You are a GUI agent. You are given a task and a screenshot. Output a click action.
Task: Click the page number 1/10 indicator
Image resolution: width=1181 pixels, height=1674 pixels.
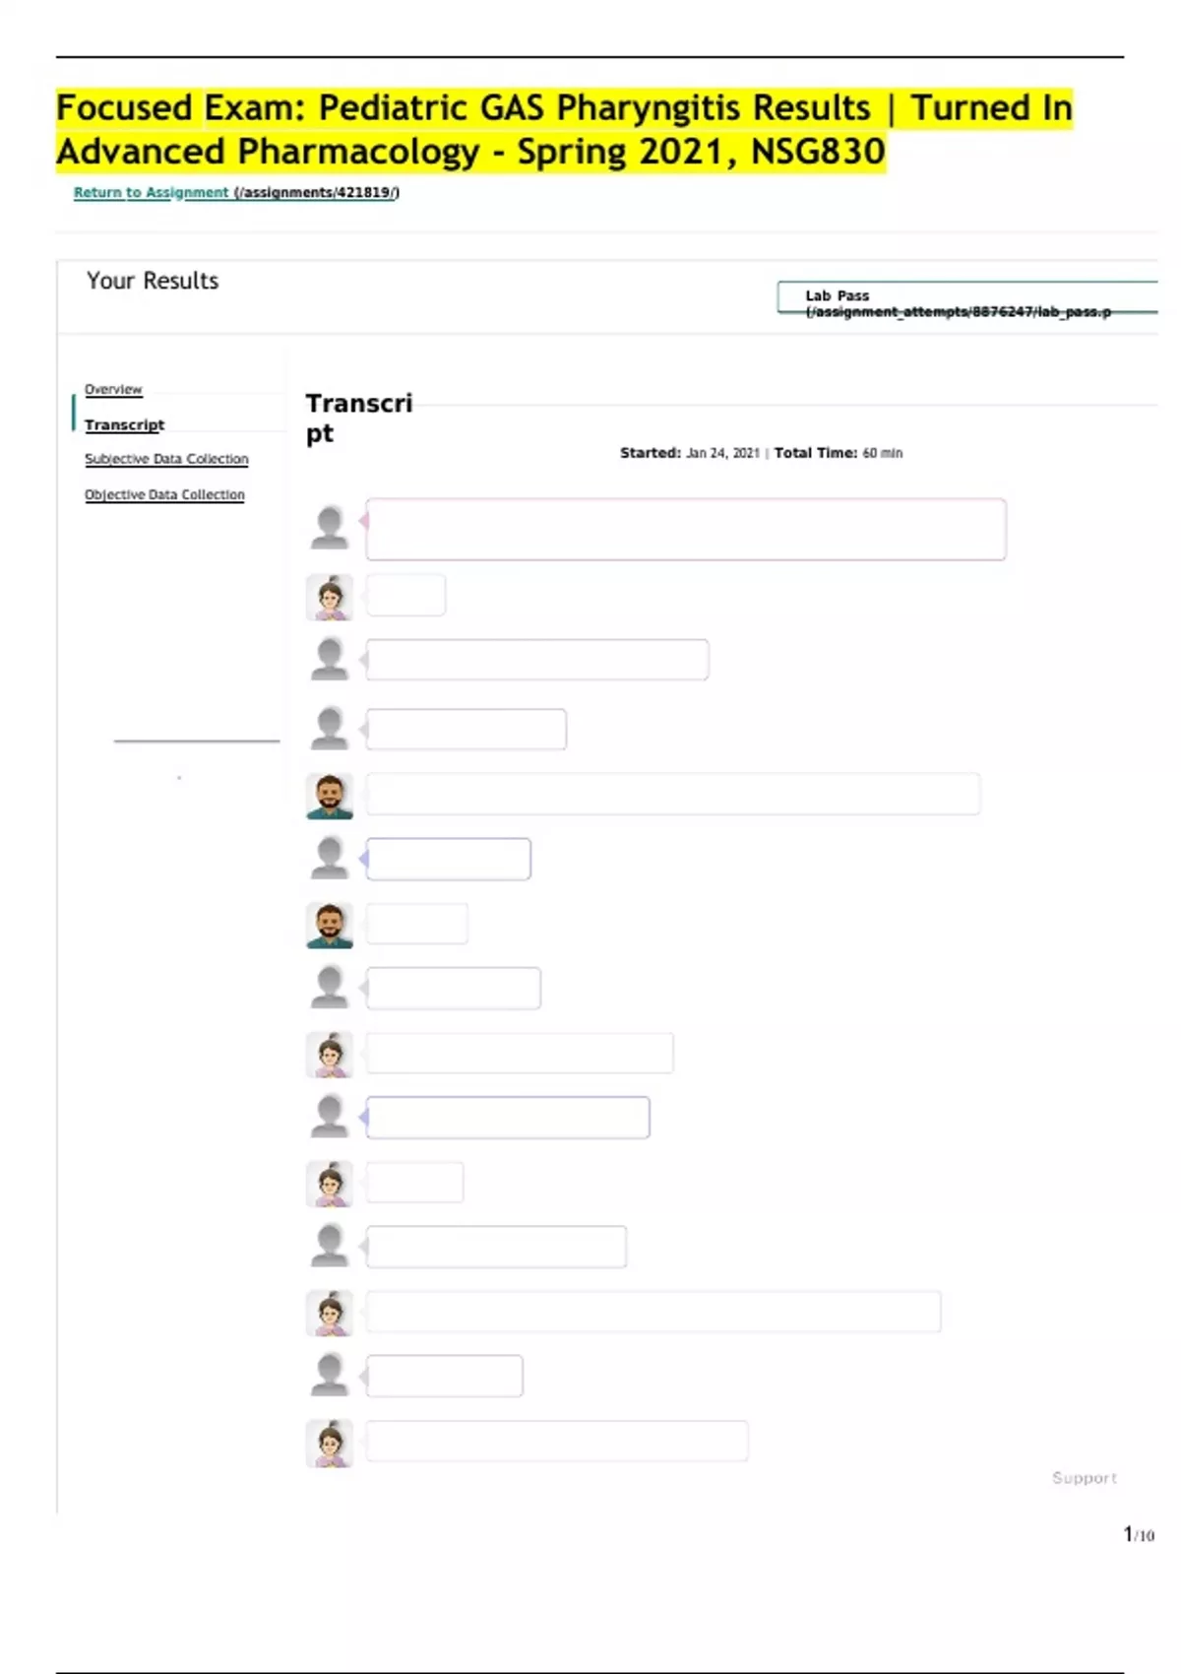1139,1534
